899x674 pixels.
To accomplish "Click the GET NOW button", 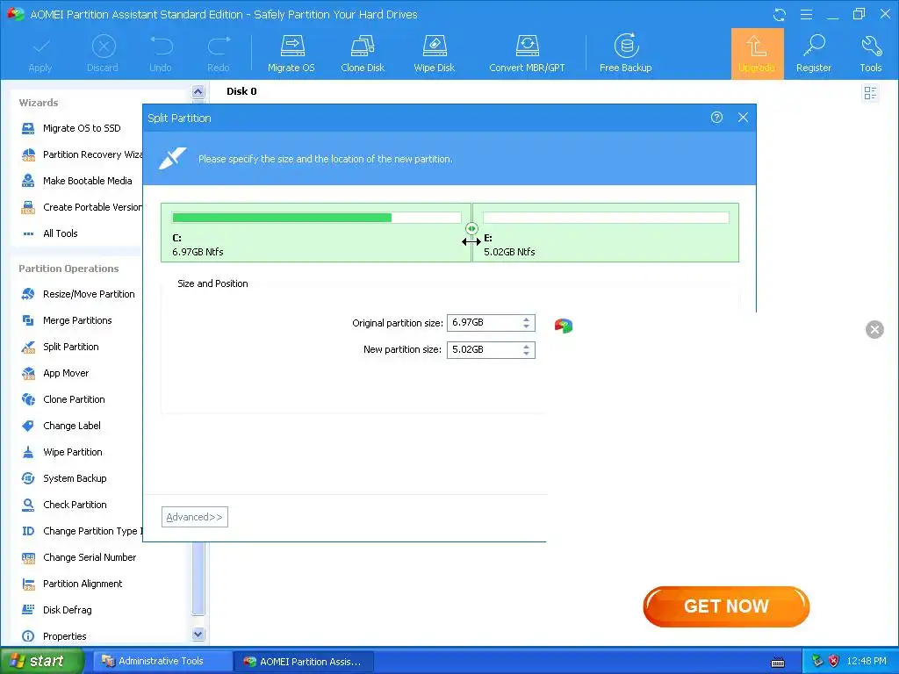I will pyautogui.click(x=726, y=606).
